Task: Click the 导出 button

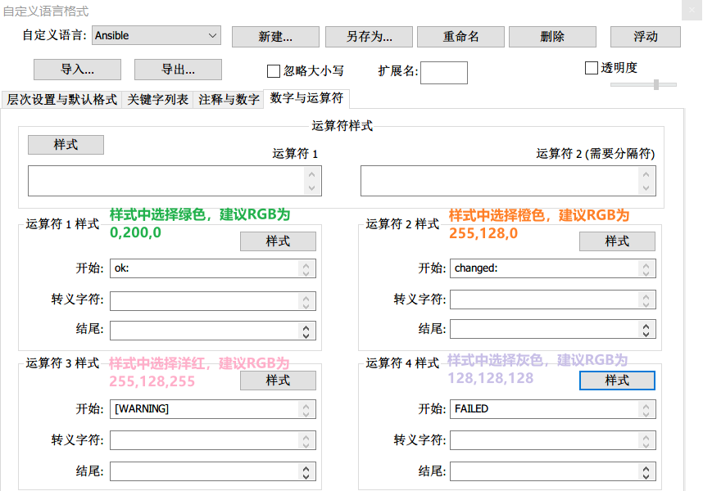Action: coord(179,69)
